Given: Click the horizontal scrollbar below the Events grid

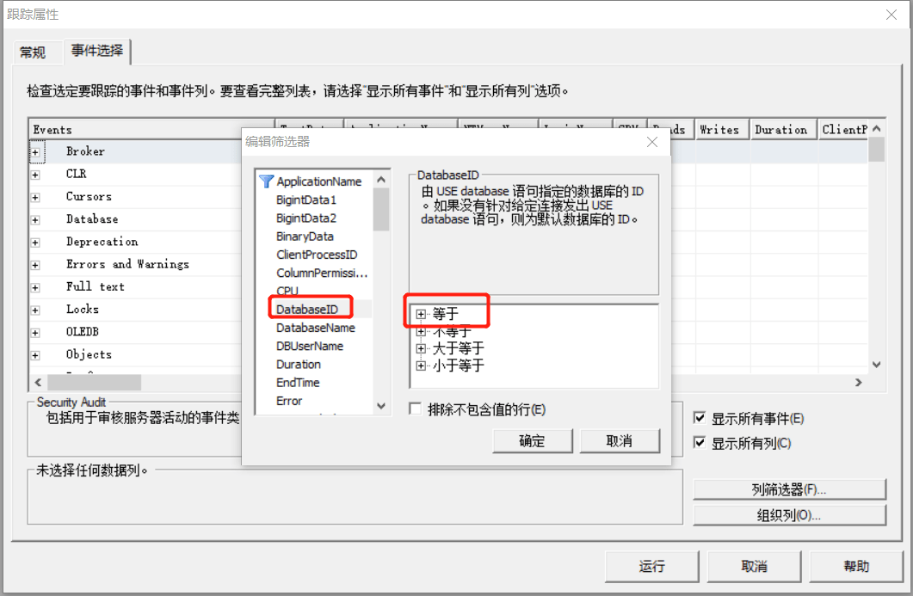Looking at the screenshot, I should coord(95,382).
